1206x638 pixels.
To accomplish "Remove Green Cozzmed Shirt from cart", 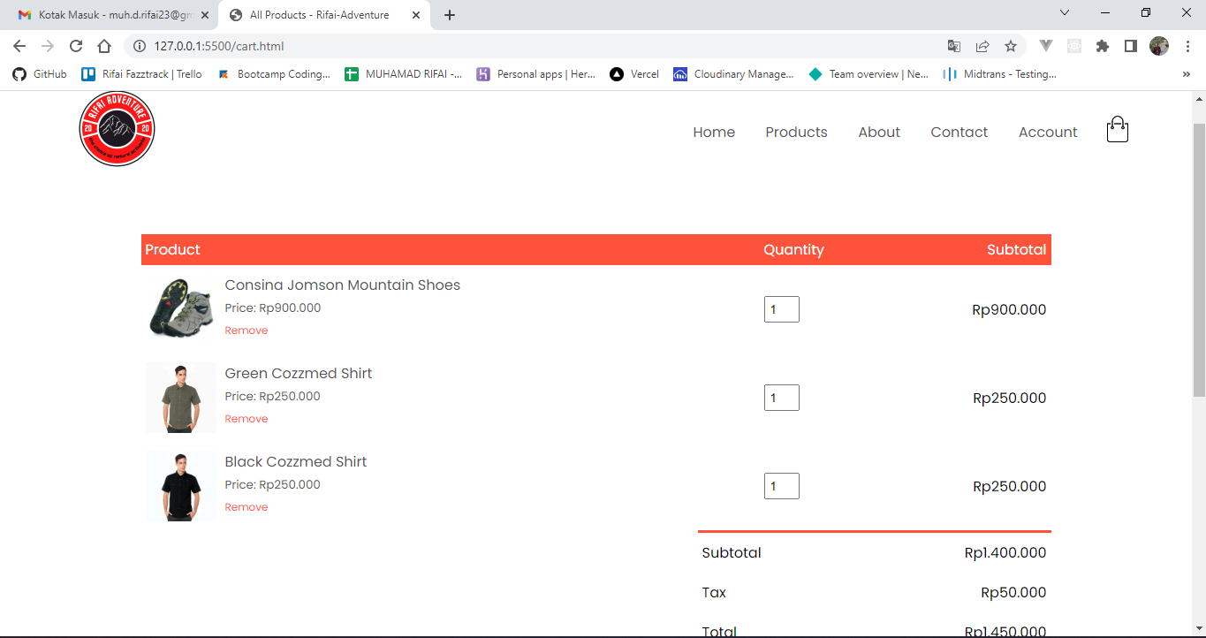I will point(247,419).
